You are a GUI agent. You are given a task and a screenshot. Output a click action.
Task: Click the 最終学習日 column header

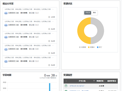point(112,81)
